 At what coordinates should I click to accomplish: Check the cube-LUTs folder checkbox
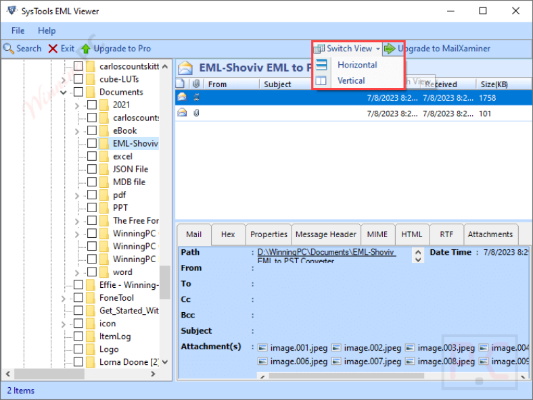(78, 79)
